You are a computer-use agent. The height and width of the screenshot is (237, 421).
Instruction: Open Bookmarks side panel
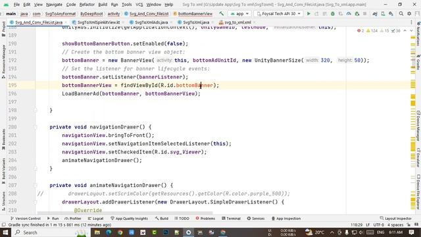3,140
